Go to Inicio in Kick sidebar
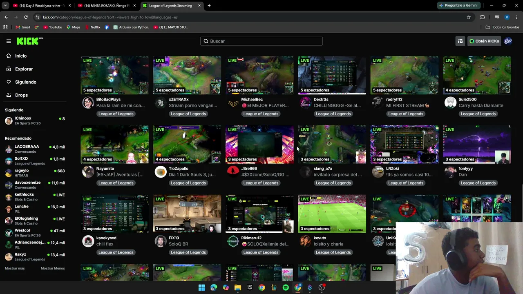This screenshot has height=294, width=523. (21, 56)
